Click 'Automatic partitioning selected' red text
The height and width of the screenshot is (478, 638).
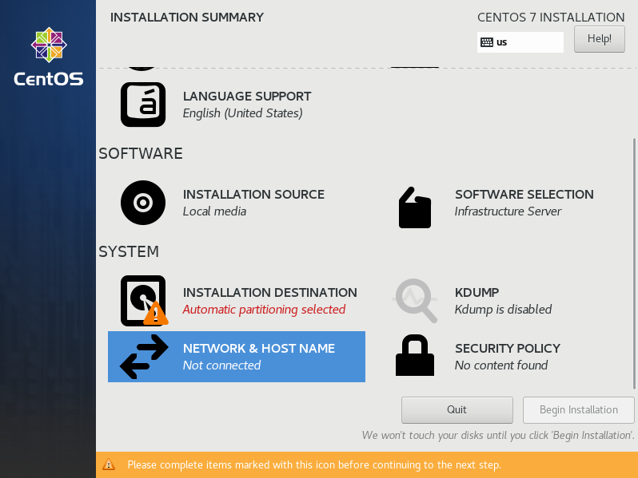264,310
